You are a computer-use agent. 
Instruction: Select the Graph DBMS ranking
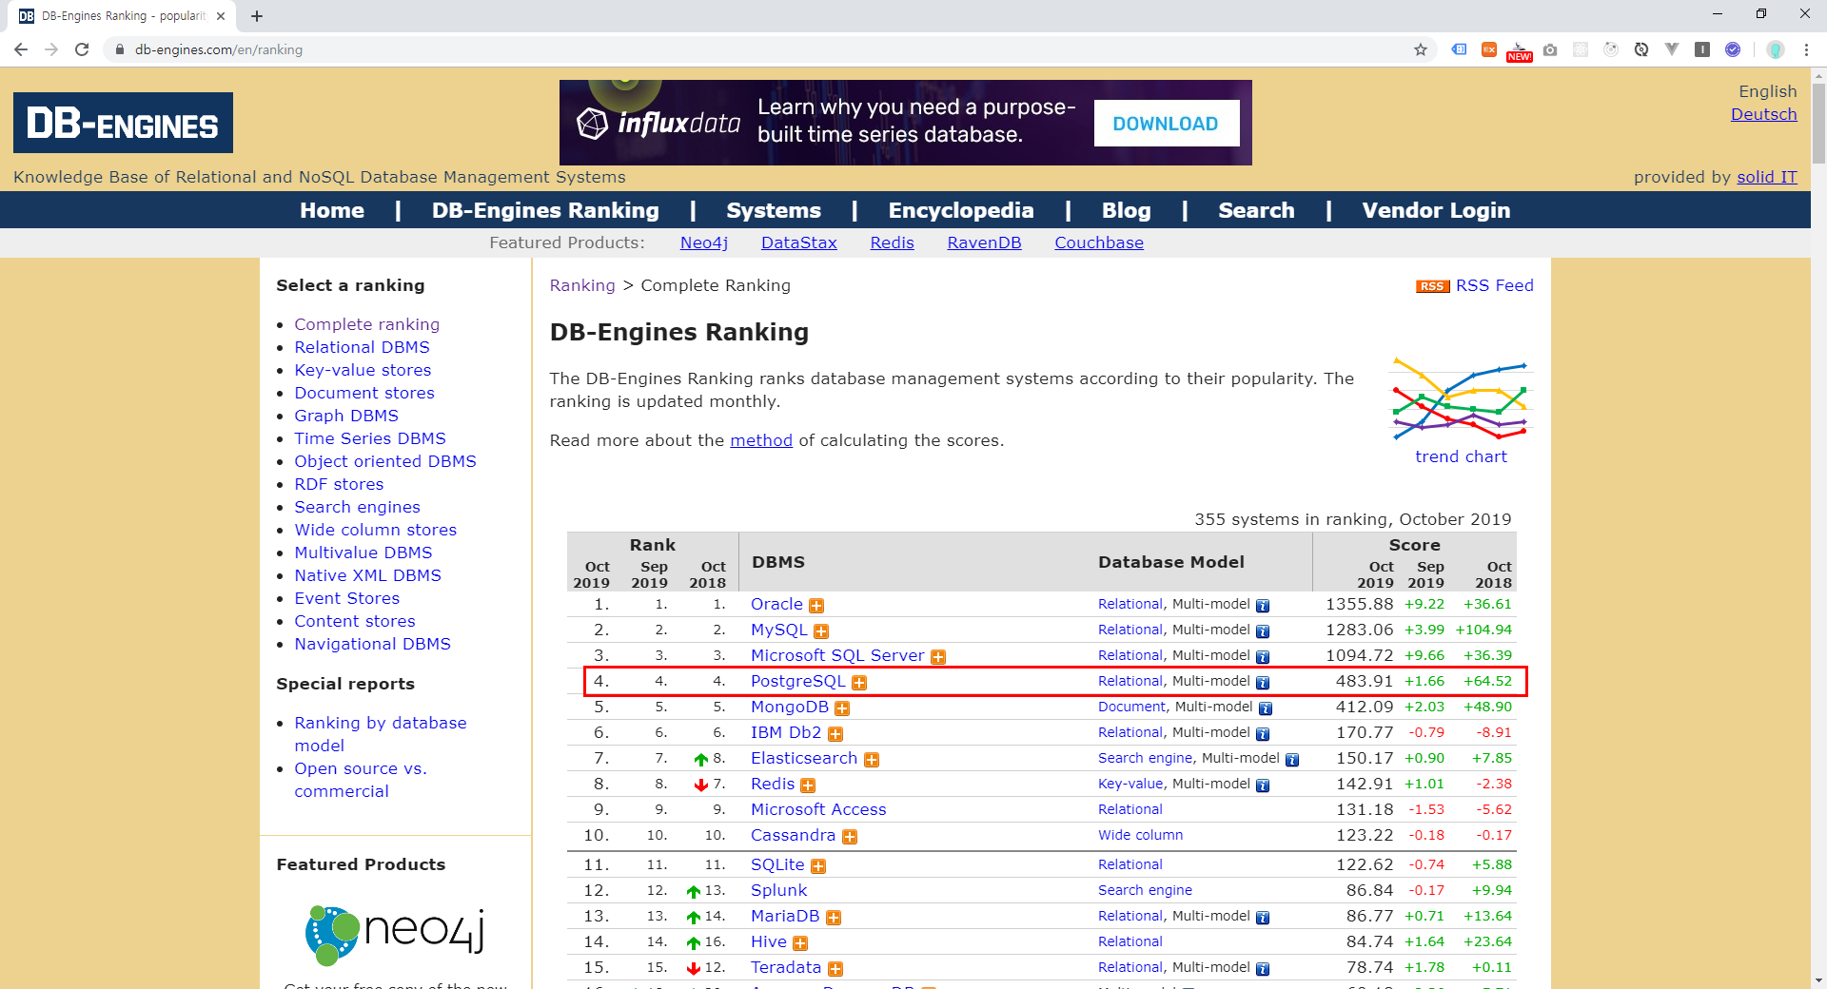346,416
